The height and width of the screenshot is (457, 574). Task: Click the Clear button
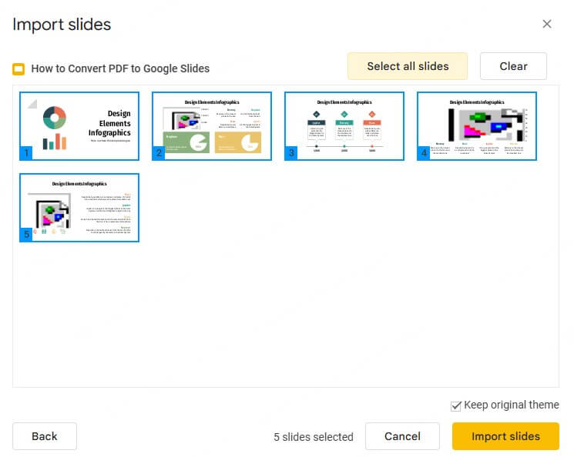pos(513,66)
